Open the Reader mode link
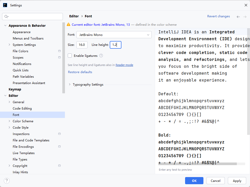Viewport: 250px width, 187px height. (124, 65)
